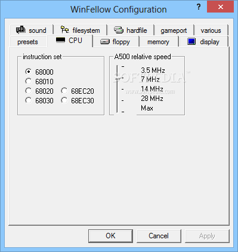Click the 14 MHz speed label
The image size is (238, 252).
point(152,89)
